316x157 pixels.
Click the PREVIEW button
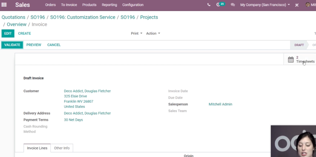point(34,45)
